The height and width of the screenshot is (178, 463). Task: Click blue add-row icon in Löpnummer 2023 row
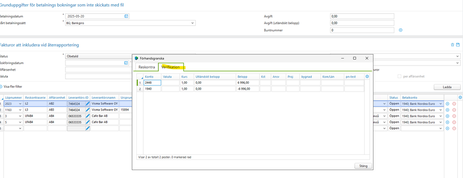447,104
